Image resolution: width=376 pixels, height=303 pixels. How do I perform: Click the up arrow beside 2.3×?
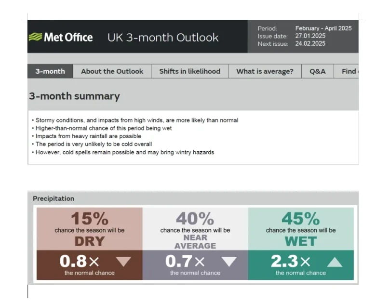pos(335,262)
